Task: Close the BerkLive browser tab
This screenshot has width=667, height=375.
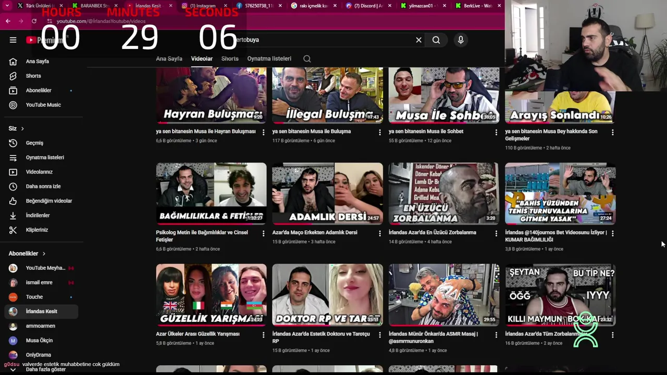Action: point(499,6)
